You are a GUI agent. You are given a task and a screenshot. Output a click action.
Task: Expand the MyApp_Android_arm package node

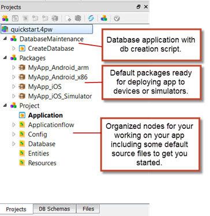[14, 68]
